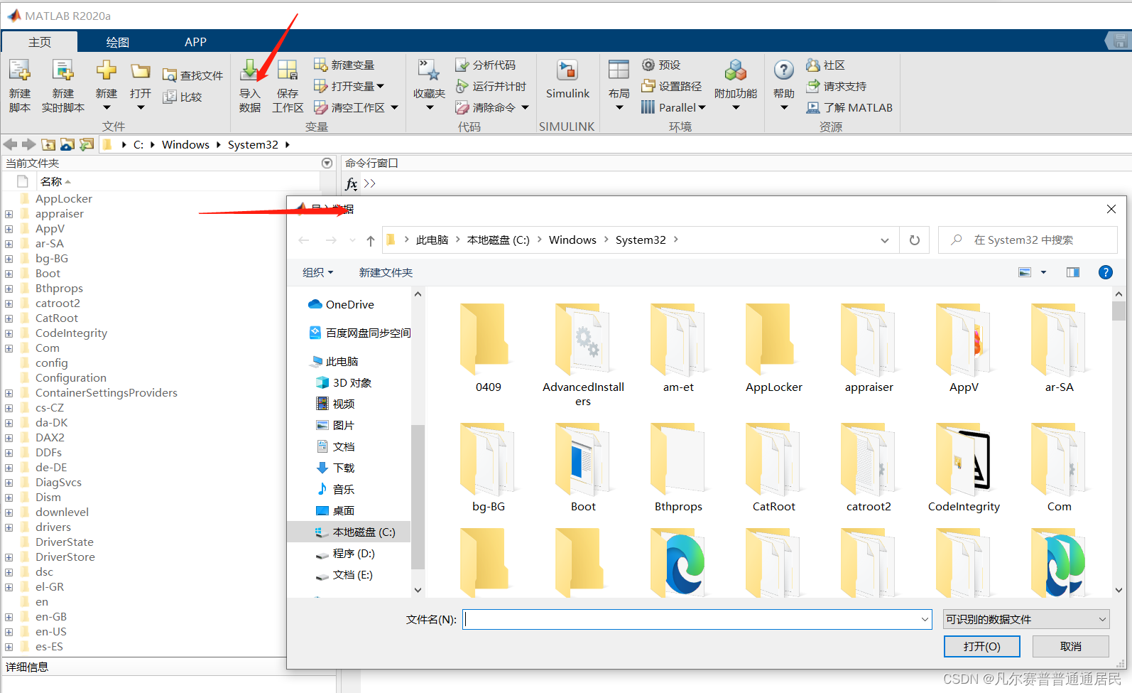Expand the Boot folder tree node
Viewport: 1132px width, 693px height.
(9, 274)
